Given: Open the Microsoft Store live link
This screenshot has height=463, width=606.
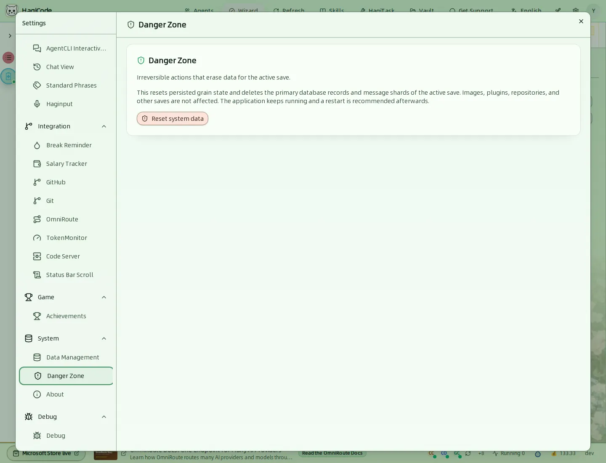Looking at the screenshot, I should (x=46, y=453).
